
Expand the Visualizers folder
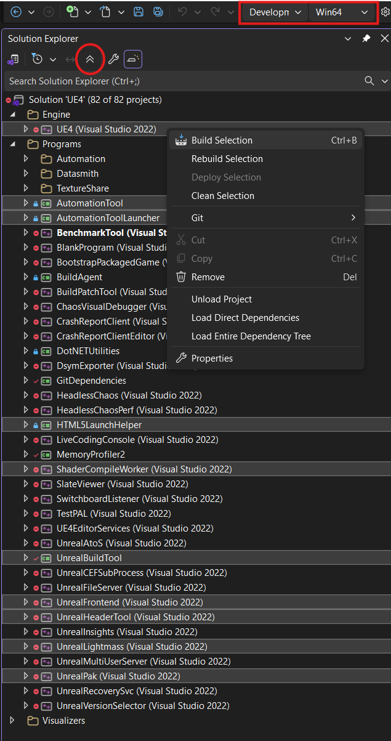tap(12, 720)
